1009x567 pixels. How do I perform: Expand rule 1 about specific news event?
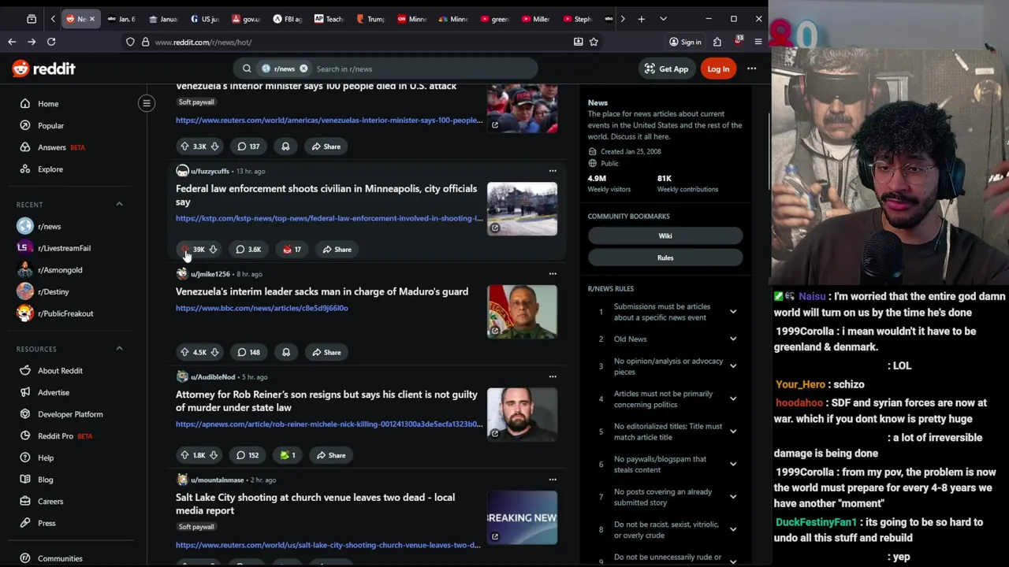732,312
